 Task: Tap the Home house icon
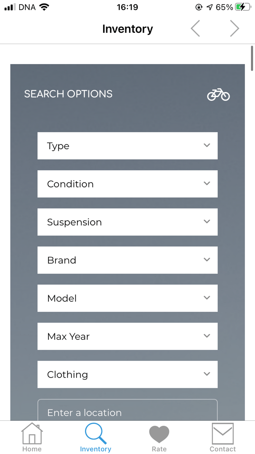tap(32, 433)
